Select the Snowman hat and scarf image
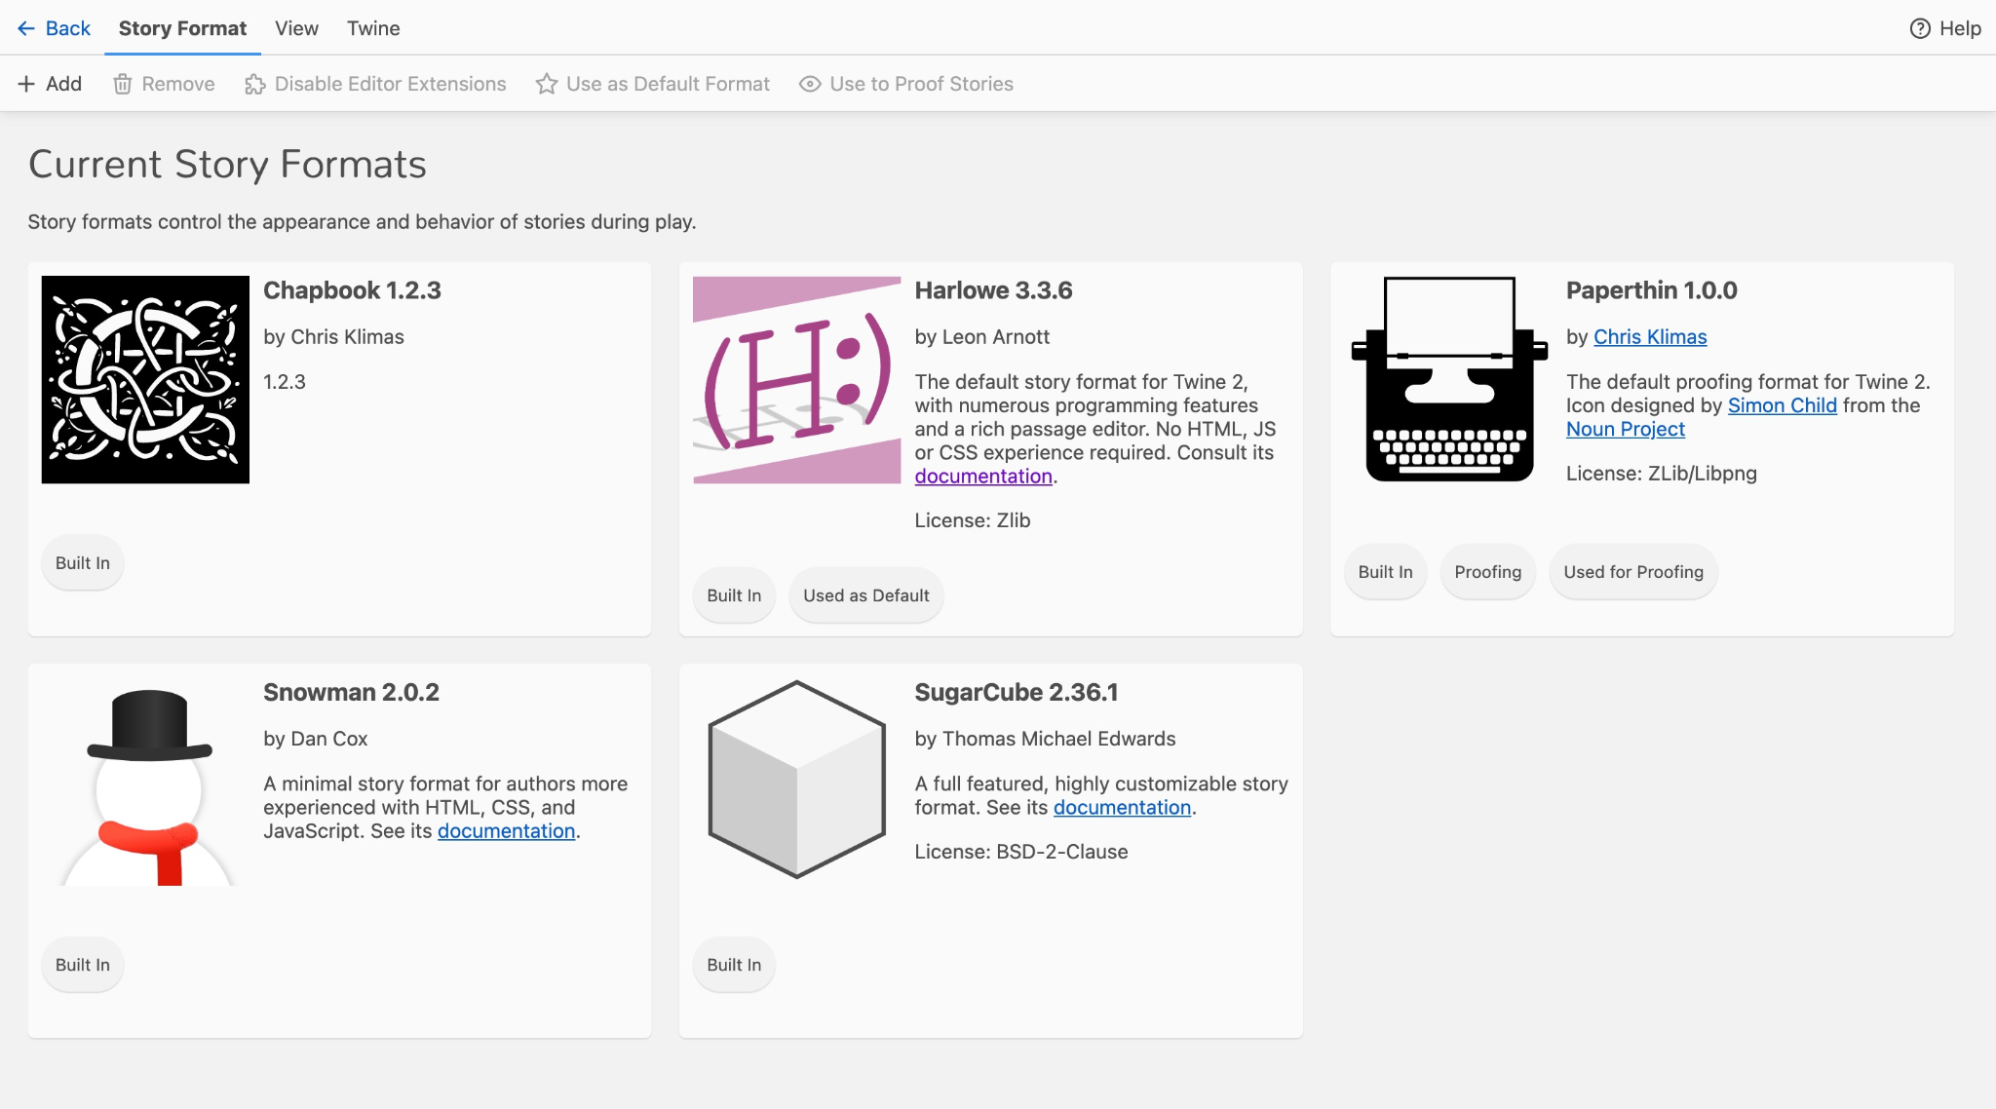 149,786
